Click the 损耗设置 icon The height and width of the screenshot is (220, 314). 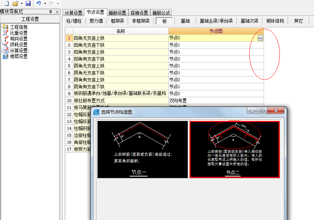5,44
